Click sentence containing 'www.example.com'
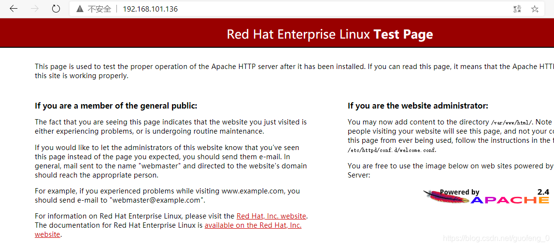The height and width of the screenshot is (247, 554). point(167,195)
